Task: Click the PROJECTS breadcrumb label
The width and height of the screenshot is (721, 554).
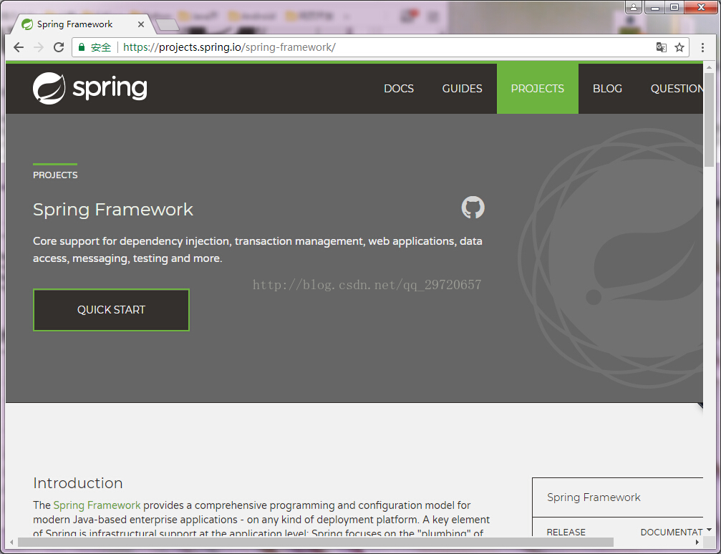Action: click(55, 175)
